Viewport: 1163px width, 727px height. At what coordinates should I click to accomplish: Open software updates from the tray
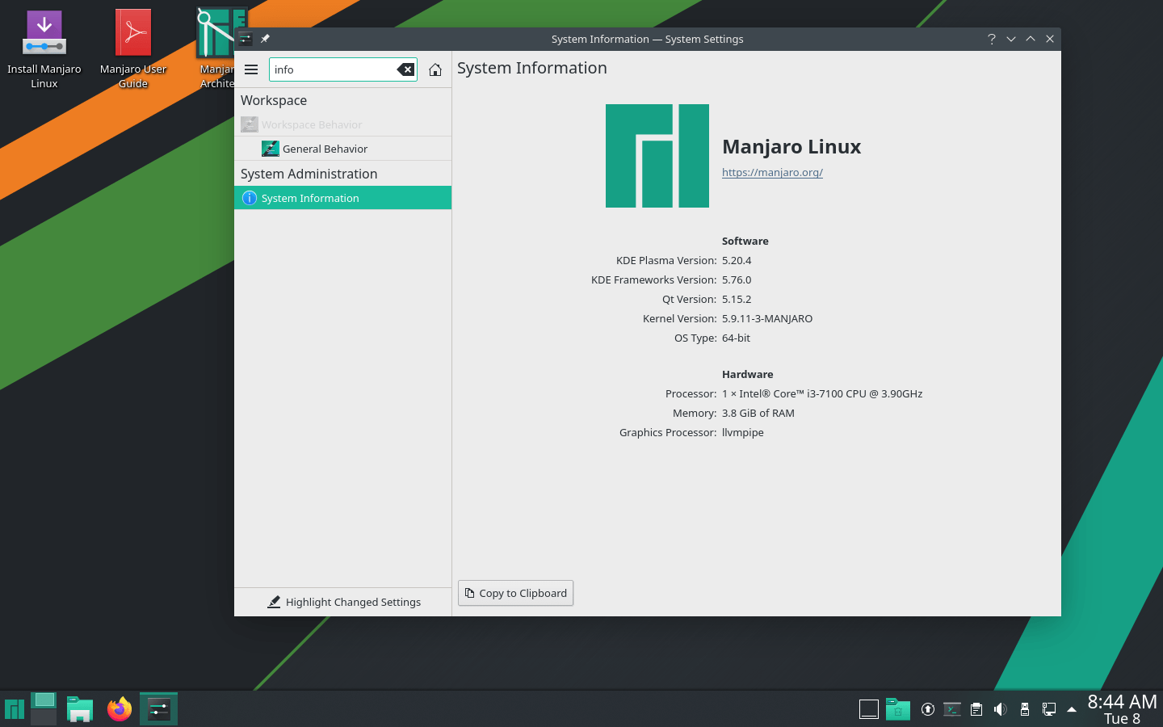coord(928,708)
